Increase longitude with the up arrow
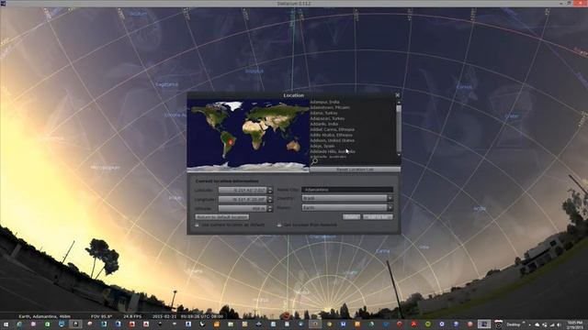 tap(270, 198)
